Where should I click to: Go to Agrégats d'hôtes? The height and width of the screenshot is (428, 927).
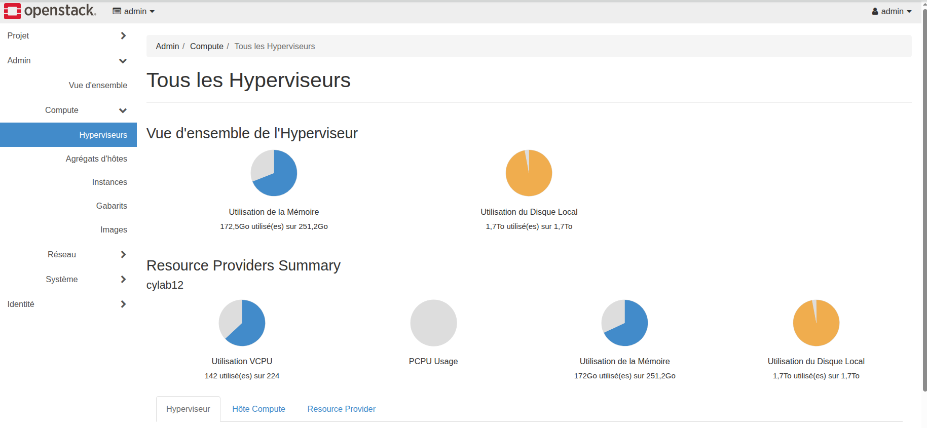pyautogui.click(x=96, y=159)
